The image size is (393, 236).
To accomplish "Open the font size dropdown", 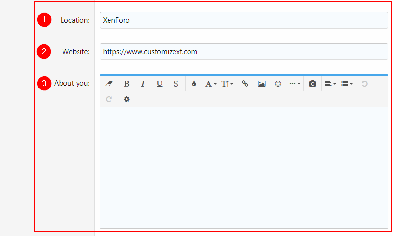I will pyautogui.click(x=227, y=84).
